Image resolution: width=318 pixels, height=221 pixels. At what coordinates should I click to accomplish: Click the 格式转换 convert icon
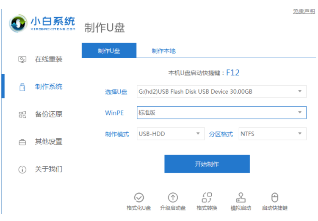coord(207,197)
